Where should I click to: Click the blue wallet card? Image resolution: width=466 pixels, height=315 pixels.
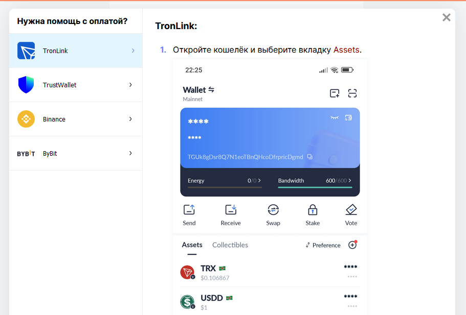270,138
